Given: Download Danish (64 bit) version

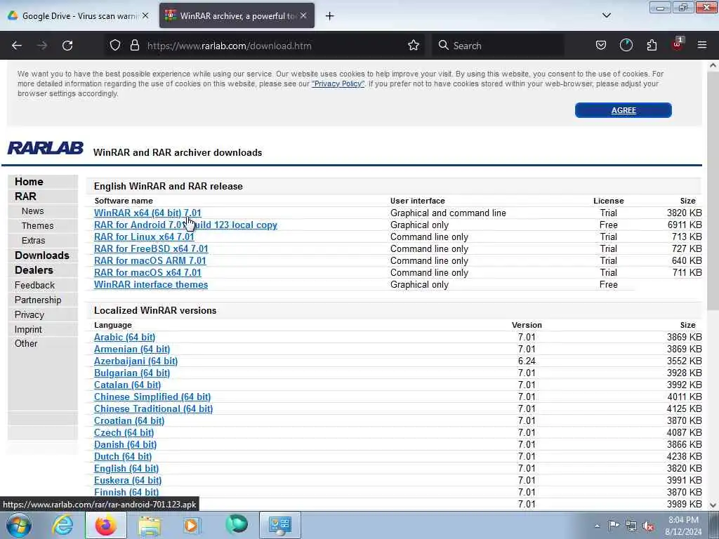Looking at the screenshot, I should [125, 444].
